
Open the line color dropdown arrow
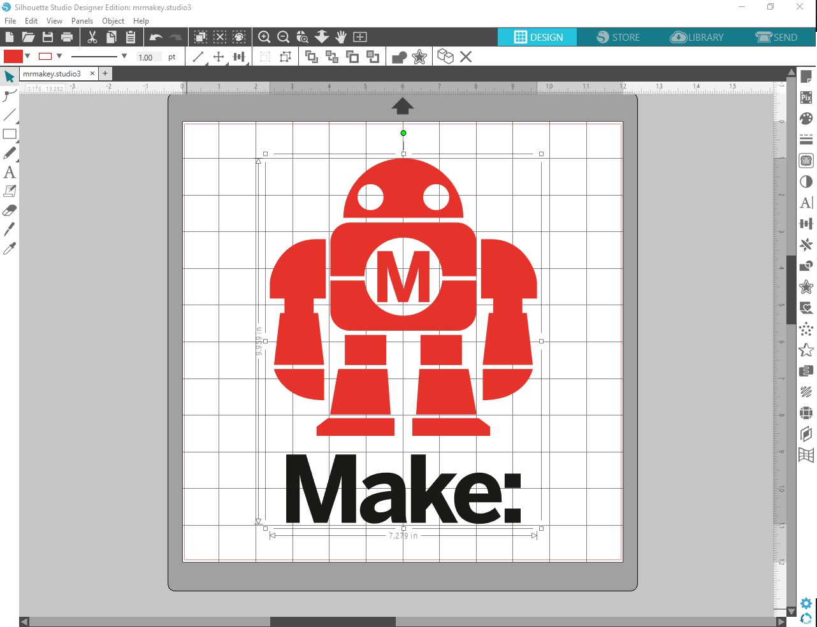coord(59,56)
